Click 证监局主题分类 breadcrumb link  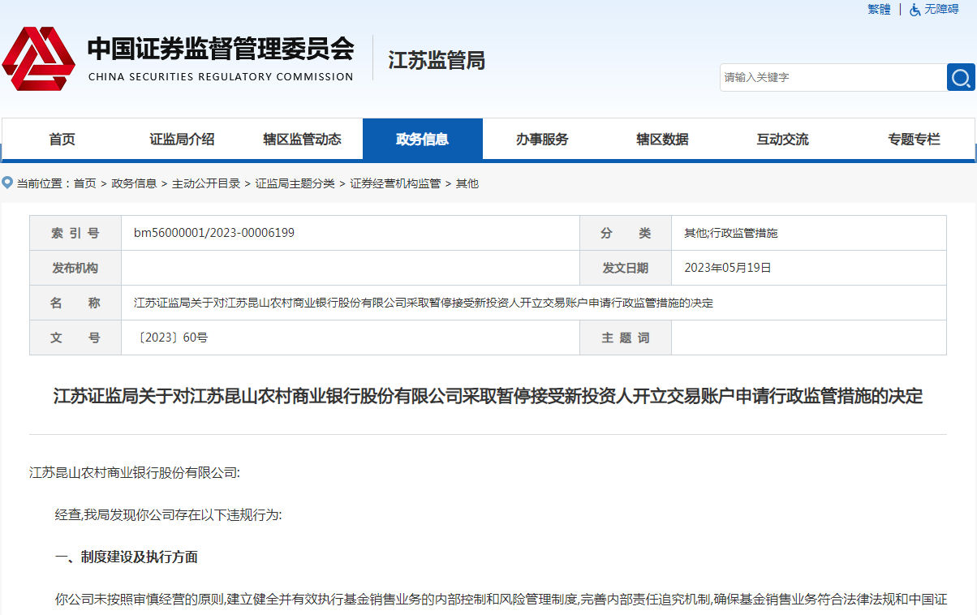tap(295, 183)
